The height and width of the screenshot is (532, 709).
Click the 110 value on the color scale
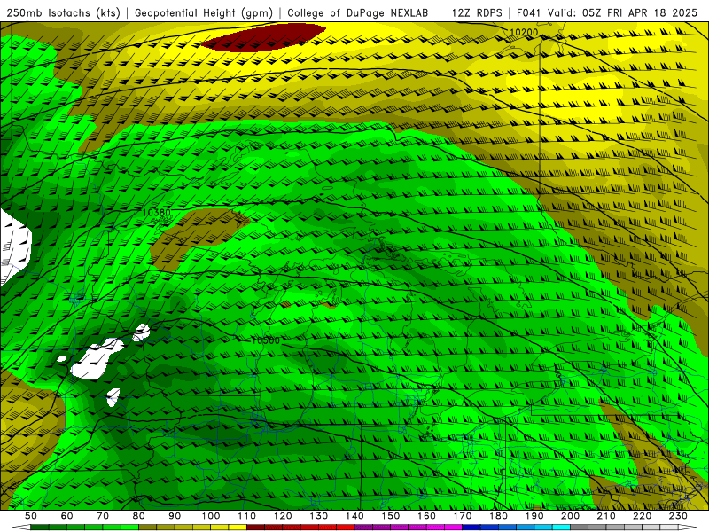[247, 516]
